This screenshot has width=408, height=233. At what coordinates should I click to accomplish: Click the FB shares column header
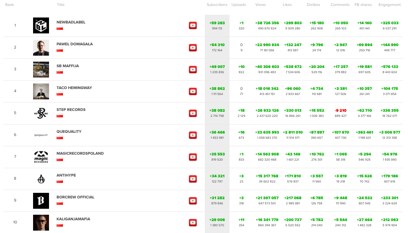tap(363, 5)
